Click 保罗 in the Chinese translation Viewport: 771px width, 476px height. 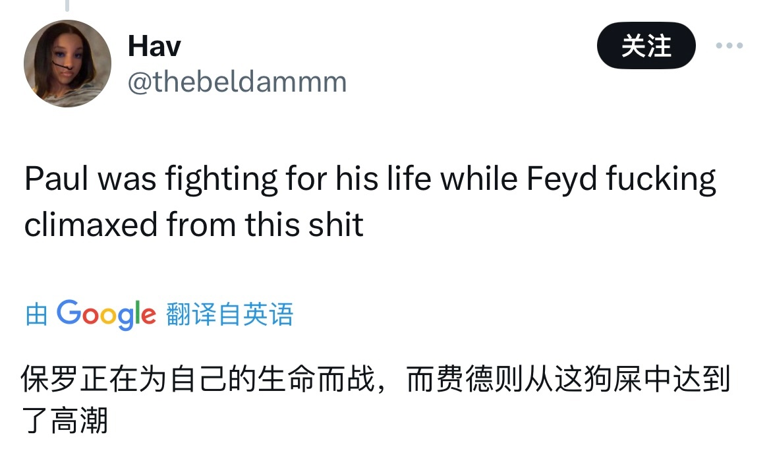pyautogui.click(x=49, y=379)
